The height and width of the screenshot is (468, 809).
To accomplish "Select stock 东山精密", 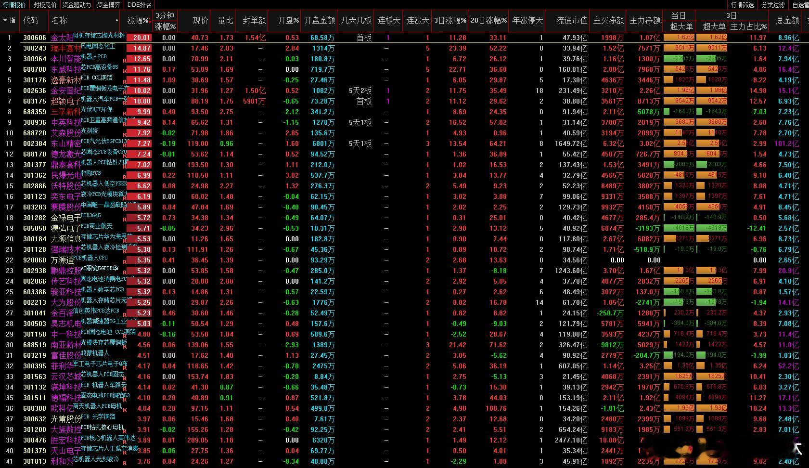I will [66, 143].
